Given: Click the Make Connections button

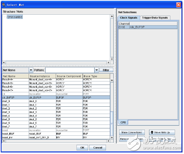Looking at the screenshot, I should pos(132,132).
